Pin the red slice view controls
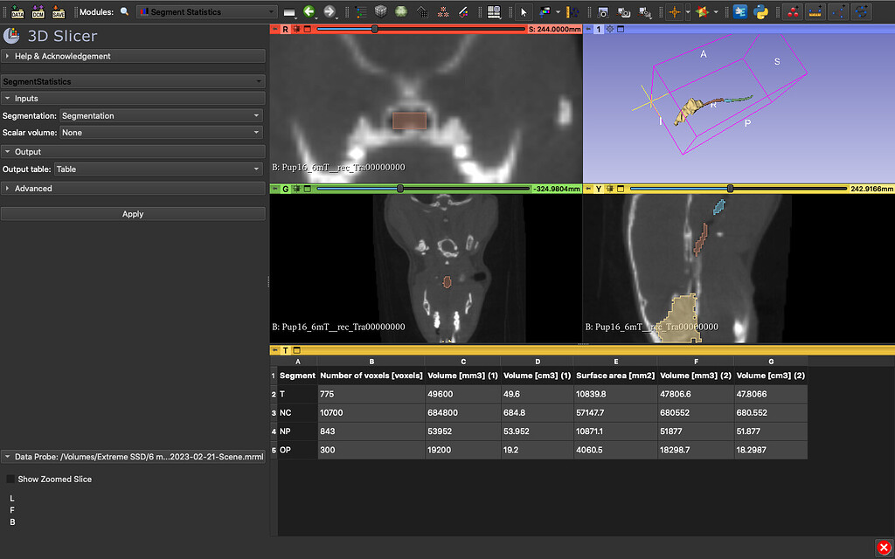 click(x=274, y=28)
